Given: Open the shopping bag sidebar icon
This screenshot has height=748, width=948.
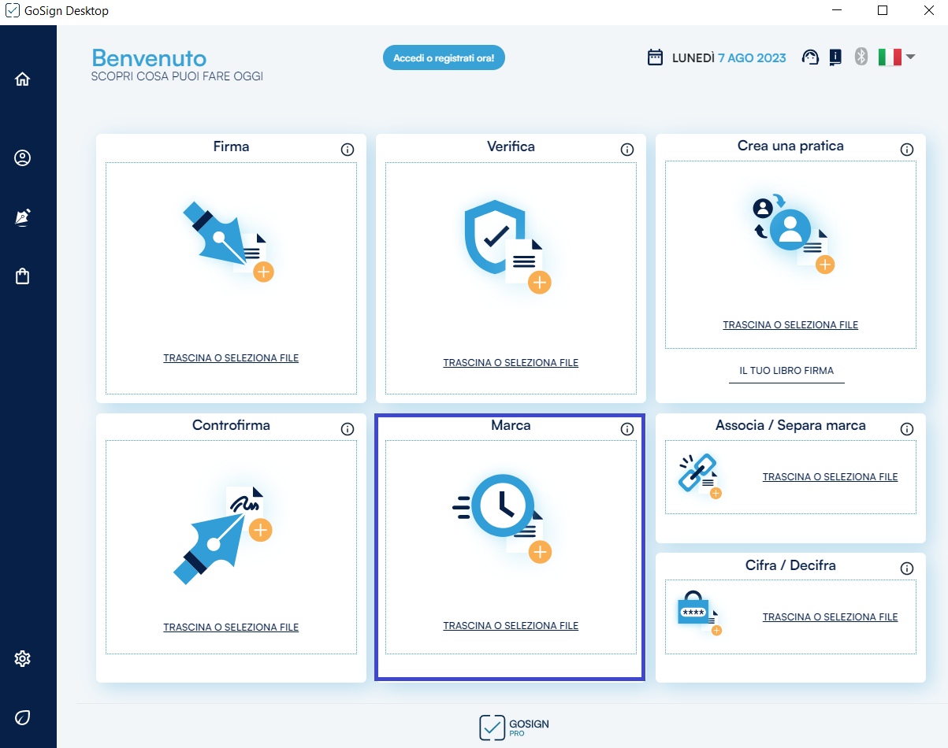Looking at the screenshot, I should pos(22,276).
